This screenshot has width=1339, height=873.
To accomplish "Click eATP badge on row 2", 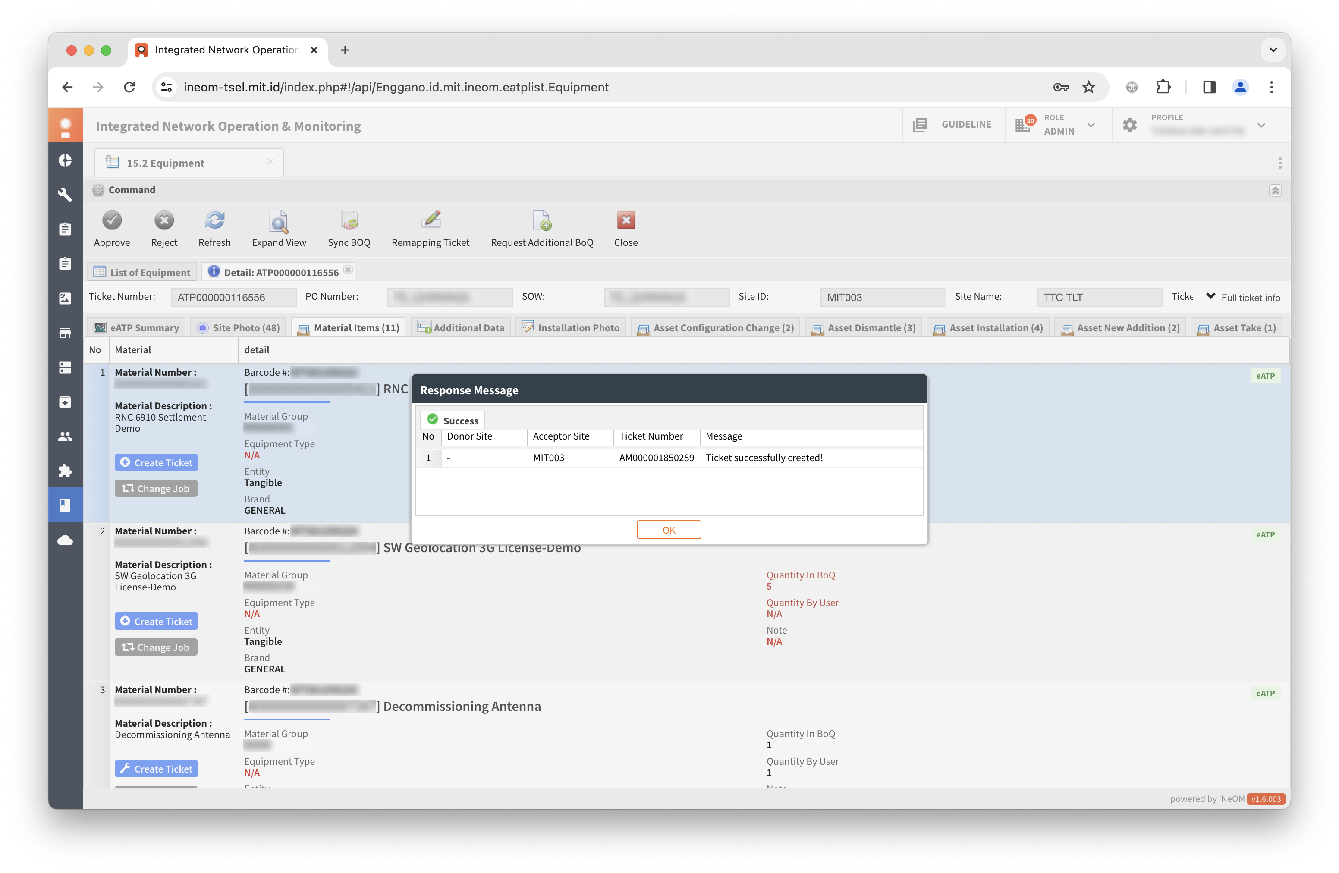I will click(x=1265, y=534).
